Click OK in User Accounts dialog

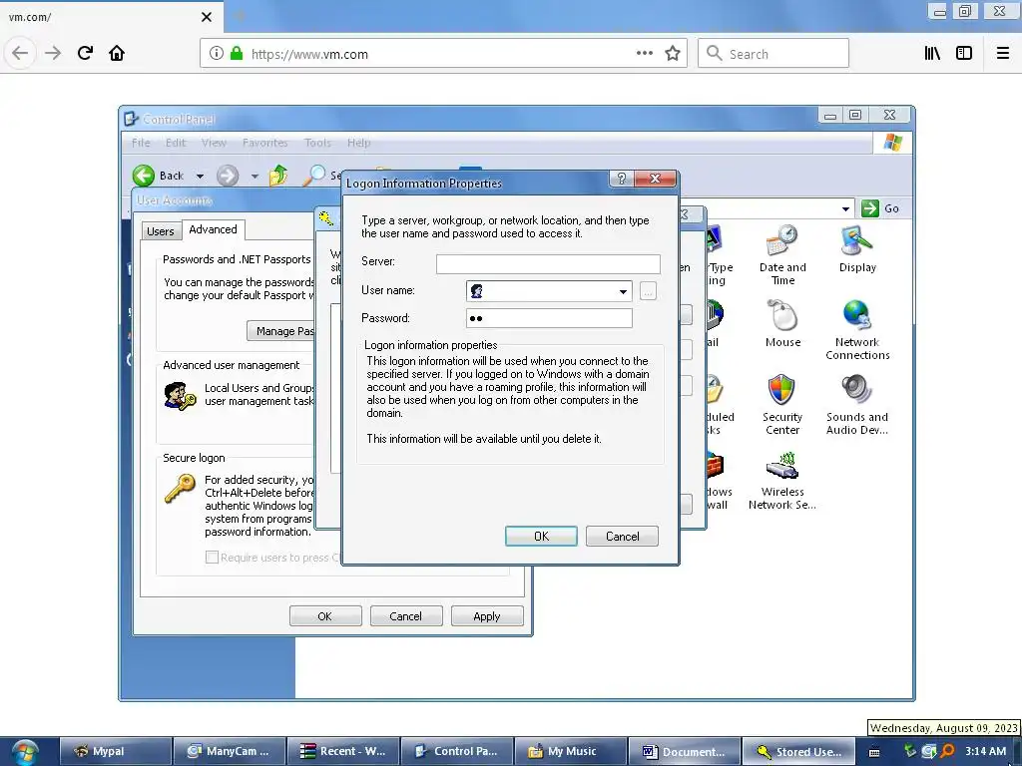coord(324,616)
